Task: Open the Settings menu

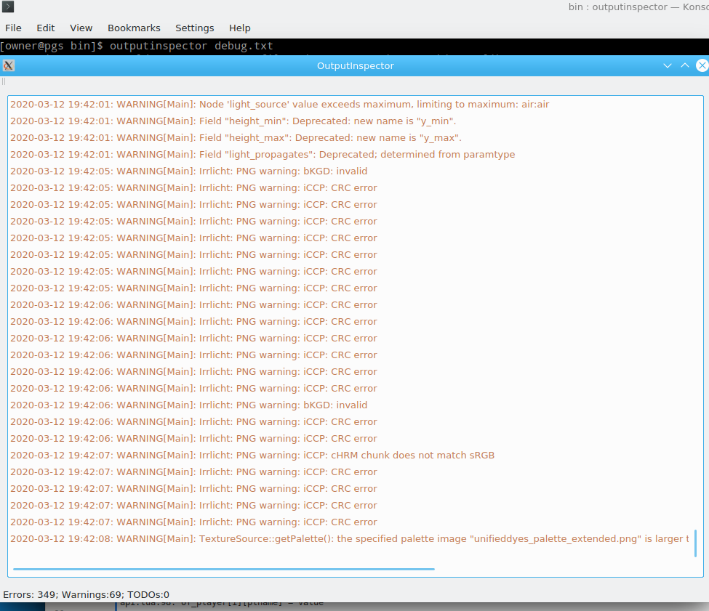Action: tap(194, 28)
